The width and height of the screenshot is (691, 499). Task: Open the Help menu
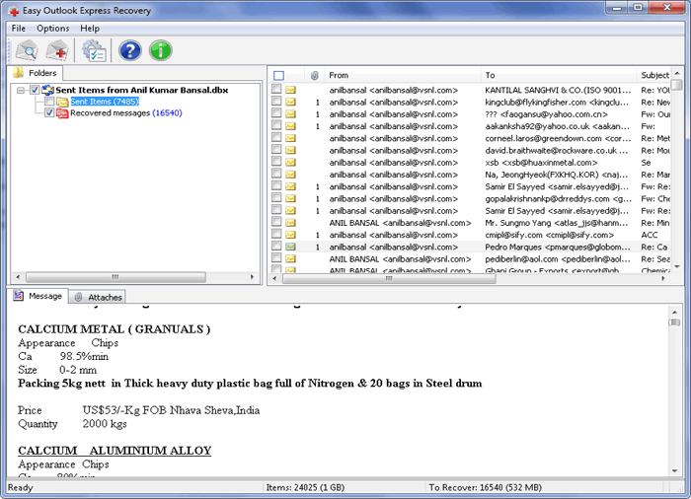coord(90,29)
